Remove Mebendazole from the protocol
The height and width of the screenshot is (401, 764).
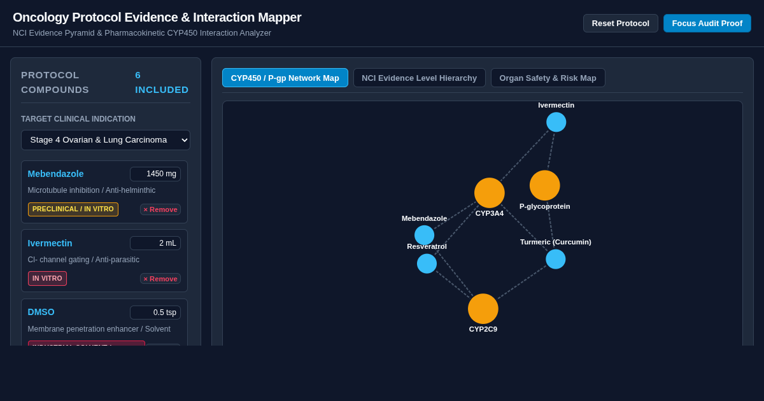(160, 209)
